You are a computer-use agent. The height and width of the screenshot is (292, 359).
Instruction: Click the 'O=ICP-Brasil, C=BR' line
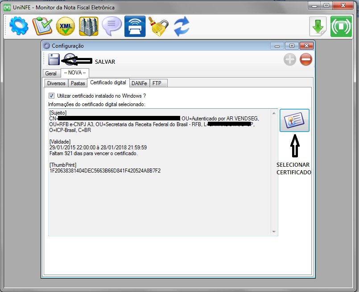[70, 130]
